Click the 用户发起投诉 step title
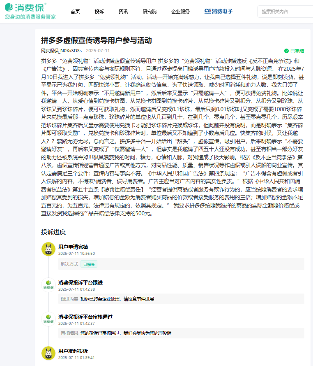Viewport: 313px width, 366px height. 73,351
